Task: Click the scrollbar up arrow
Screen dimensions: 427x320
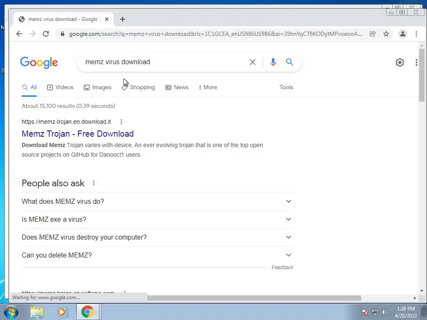Action: [x=422, y=45]
